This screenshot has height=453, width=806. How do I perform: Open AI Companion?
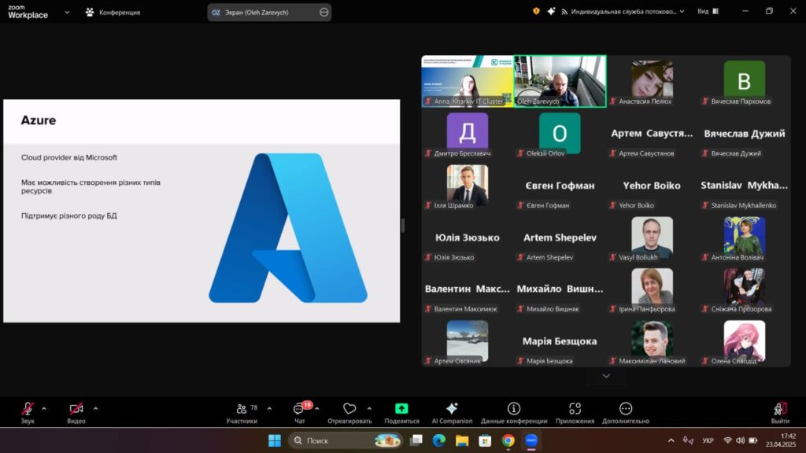[x=452, y=412]
